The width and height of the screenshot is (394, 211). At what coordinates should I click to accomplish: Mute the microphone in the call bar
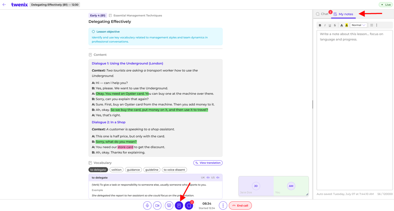[x=147, y=205]
